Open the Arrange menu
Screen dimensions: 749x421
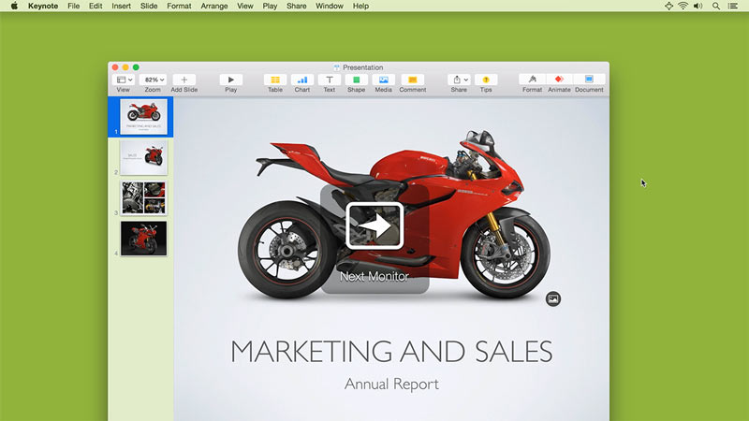tap(214, 6)
